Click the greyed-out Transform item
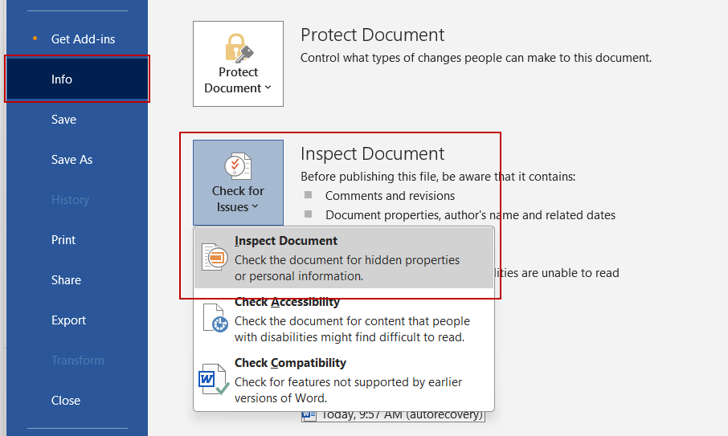The image size is (728, 436). (x=78, y=361)
